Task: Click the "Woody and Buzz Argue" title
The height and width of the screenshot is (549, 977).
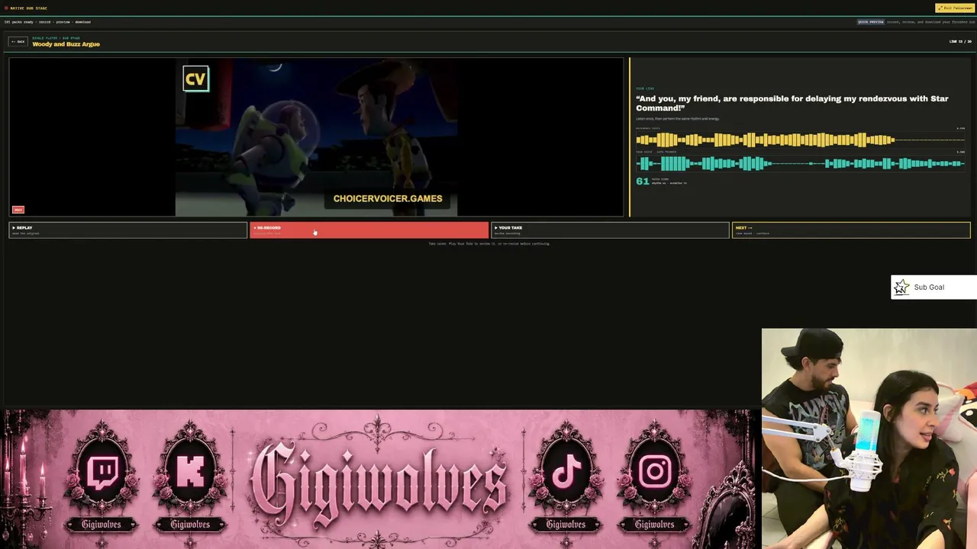Action: tap(66, 44)
